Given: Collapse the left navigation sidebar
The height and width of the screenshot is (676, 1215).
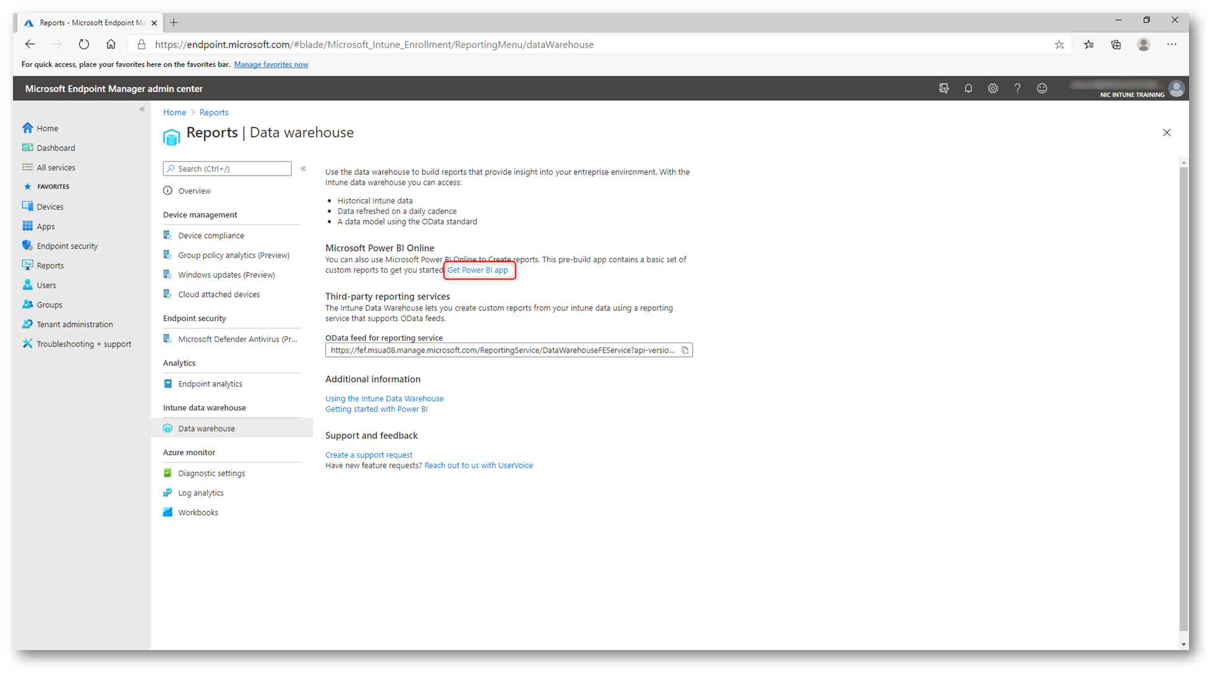Looking at the screenshot, I should tap(142, 109).
